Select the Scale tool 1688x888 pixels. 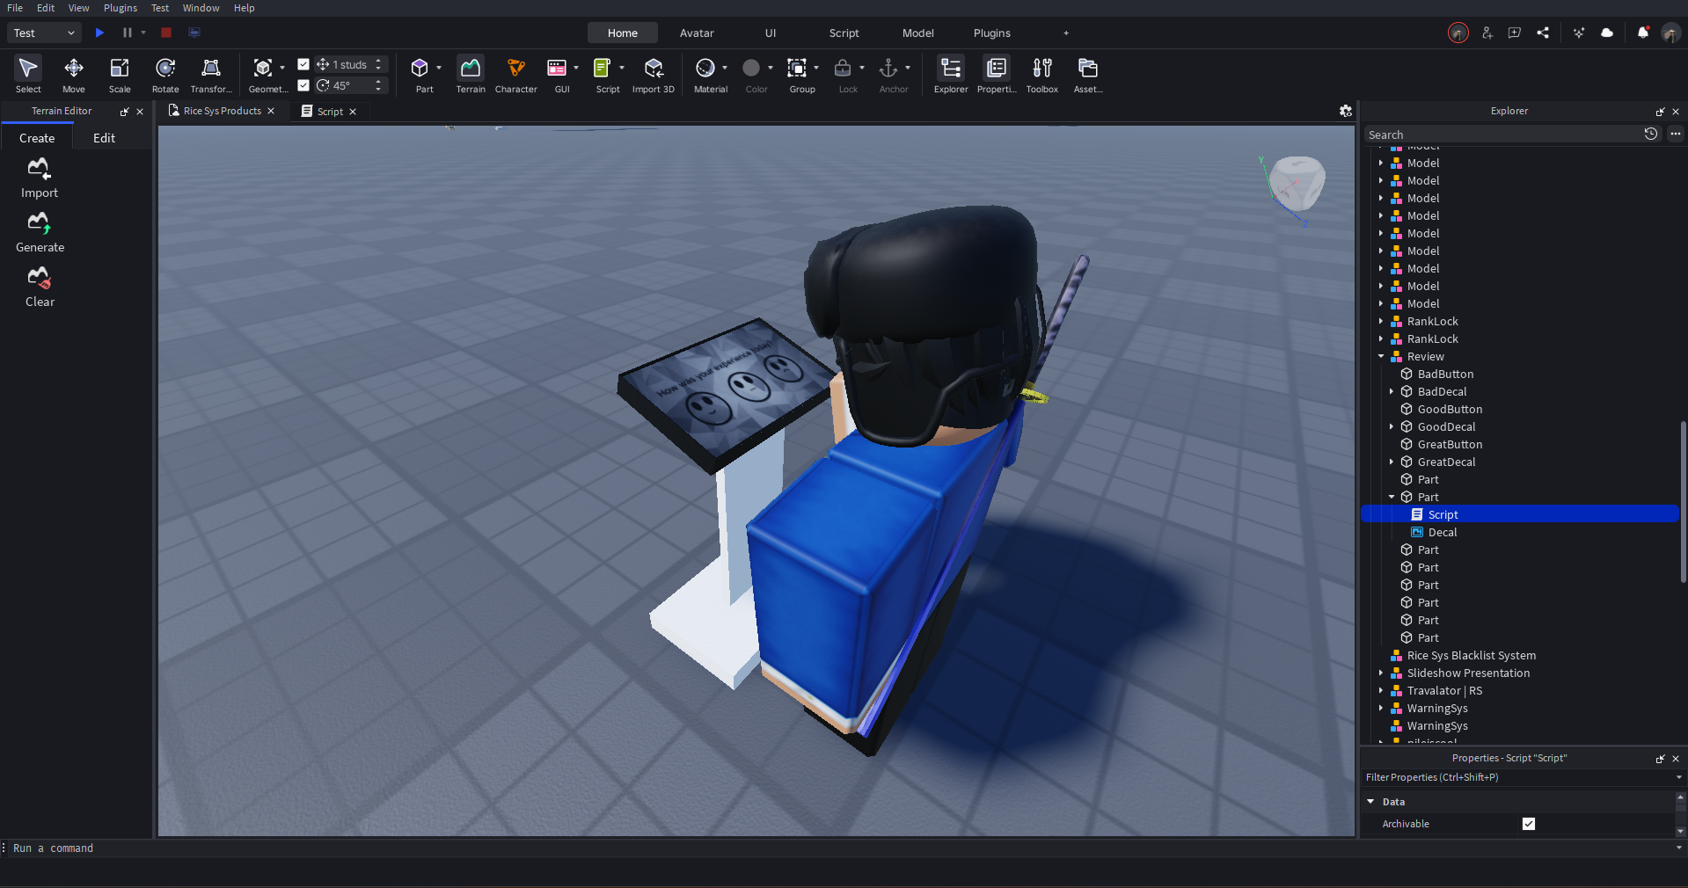coord(119,75)
